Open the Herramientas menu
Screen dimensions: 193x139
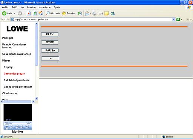45,8
